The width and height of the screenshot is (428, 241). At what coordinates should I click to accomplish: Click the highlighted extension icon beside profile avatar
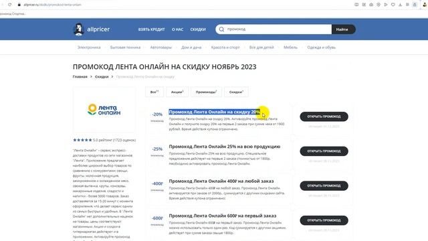415,5
